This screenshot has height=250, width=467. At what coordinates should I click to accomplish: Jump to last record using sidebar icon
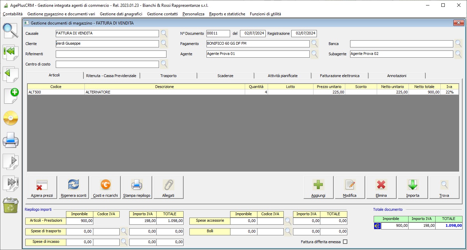(11, 183)
